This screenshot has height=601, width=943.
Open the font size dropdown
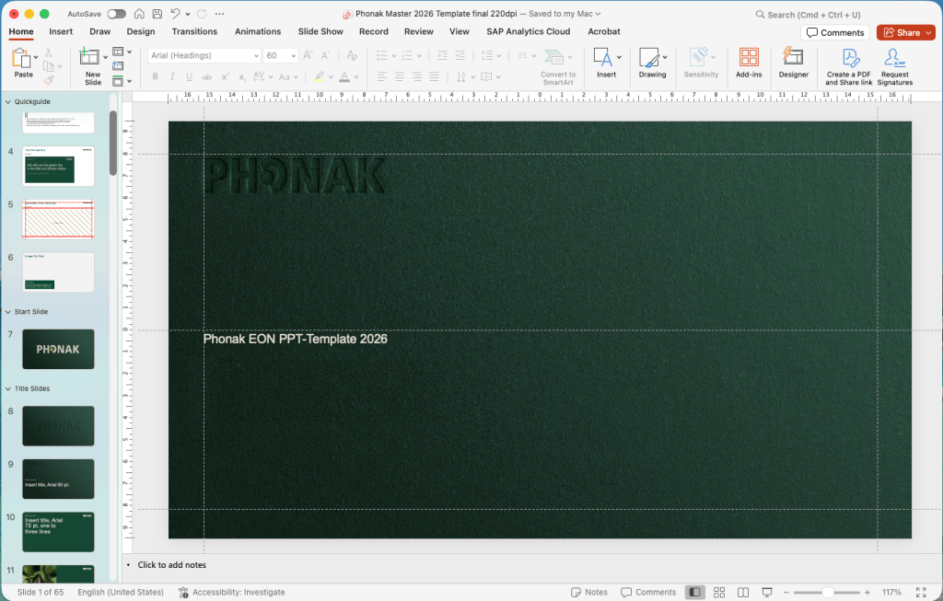pyautogui.click(x=294, y=55)
